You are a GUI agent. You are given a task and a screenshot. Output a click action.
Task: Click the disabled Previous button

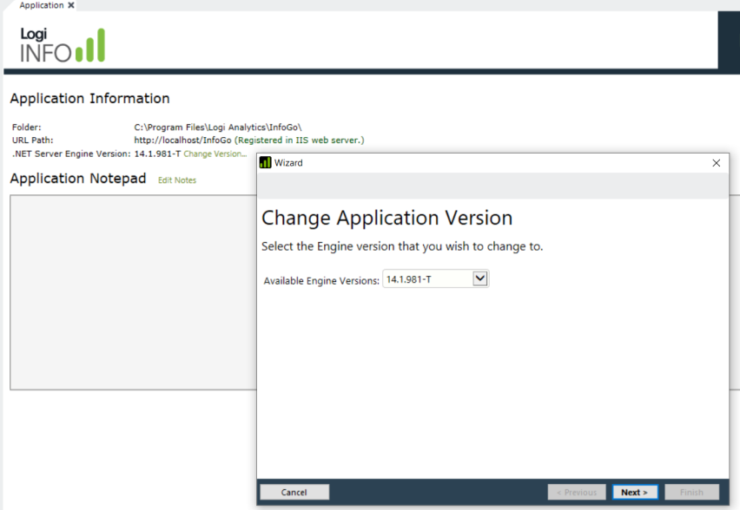577,492
